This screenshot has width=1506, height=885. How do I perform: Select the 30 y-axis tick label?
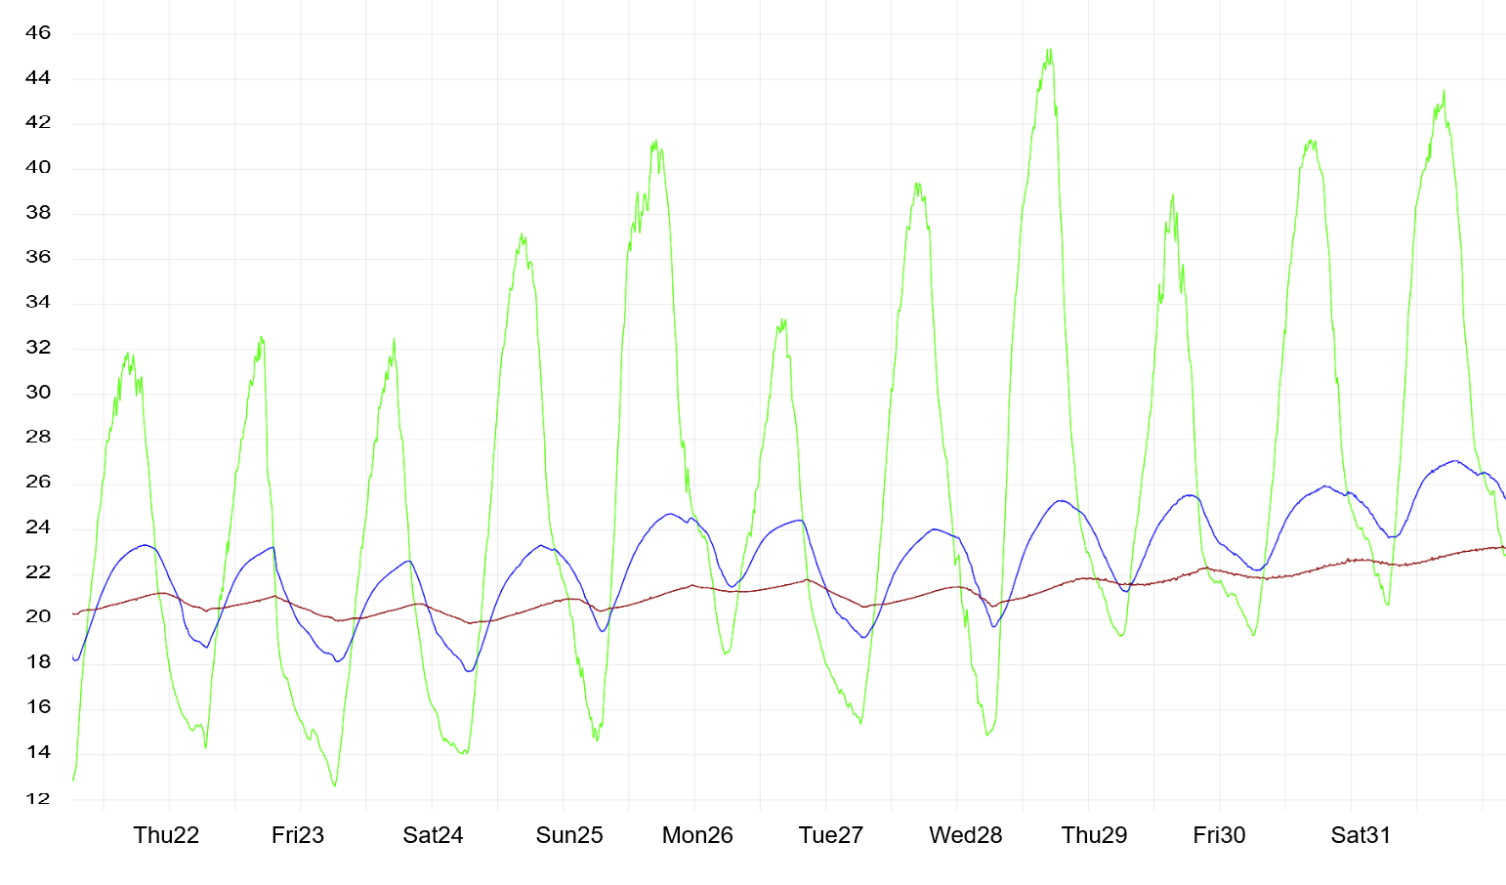[x=38, y=393]
